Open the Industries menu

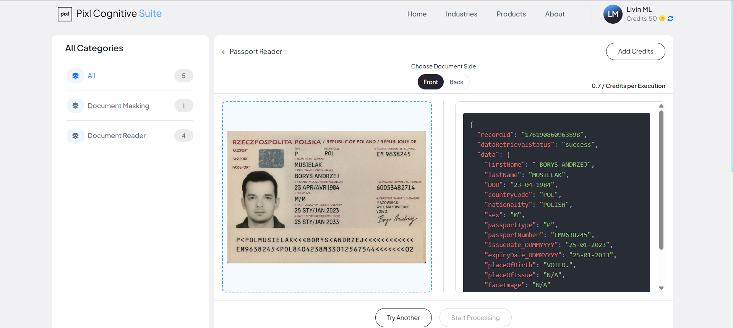[461, 14]
